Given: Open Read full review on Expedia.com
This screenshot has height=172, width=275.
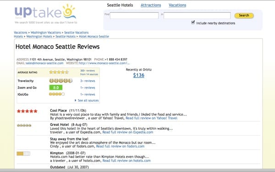Looking at the screenshot, I should tap(128, 132).
